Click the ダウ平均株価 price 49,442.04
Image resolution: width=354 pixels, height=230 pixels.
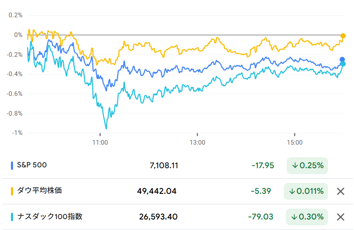tap(157, 191)
